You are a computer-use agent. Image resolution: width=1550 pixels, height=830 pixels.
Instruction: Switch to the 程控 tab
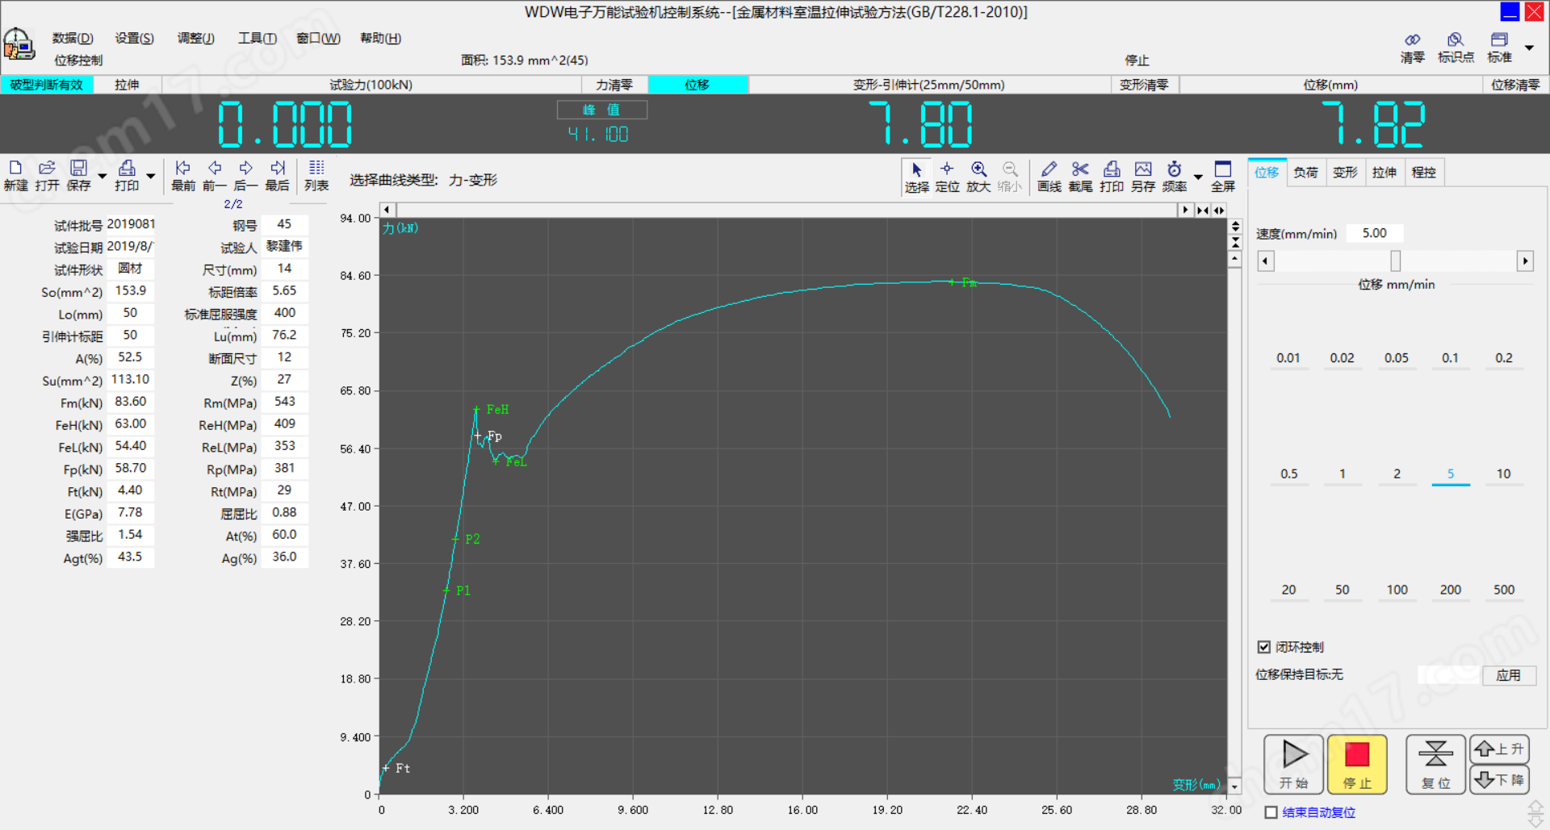(x=1424, y=172)
